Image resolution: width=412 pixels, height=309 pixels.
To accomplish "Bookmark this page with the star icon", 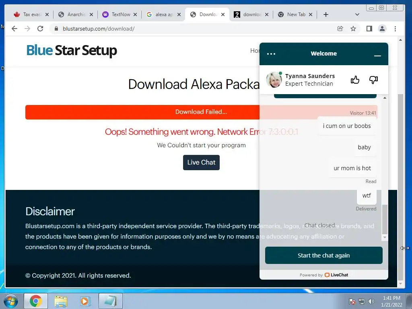I will click(x=353, y=29).
